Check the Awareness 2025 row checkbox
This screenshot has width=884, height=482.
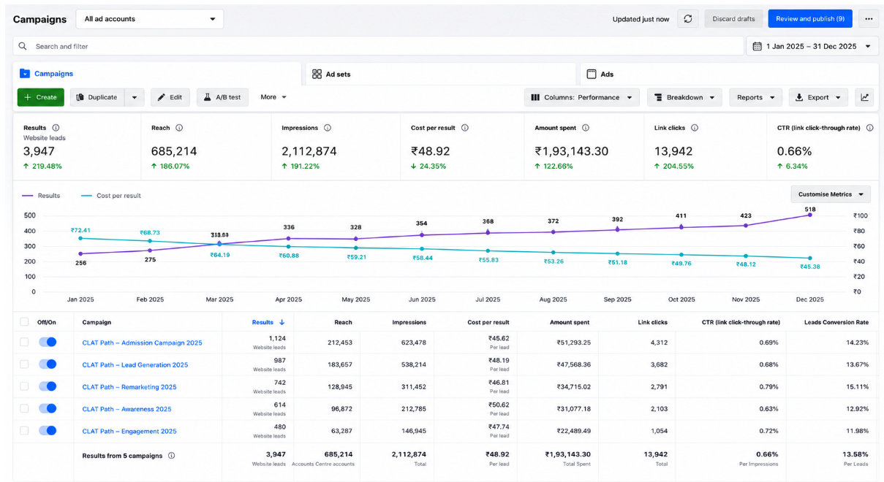coord(24,408)
